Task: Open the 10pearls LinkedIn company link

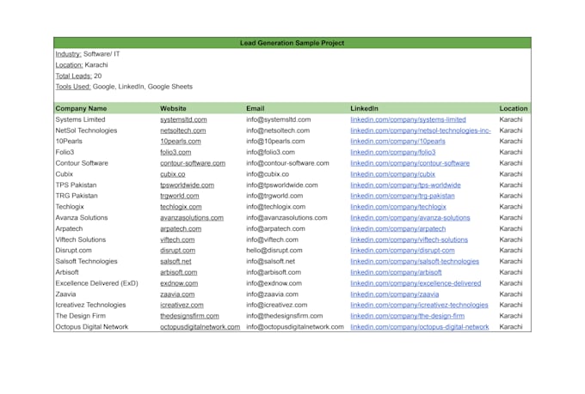Action: coord(397,142)
